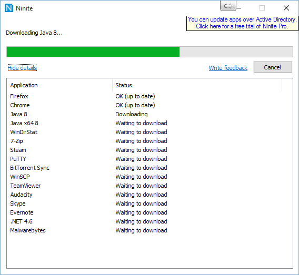
Task: Close the Ninite window
Action: tap(286, 8)
